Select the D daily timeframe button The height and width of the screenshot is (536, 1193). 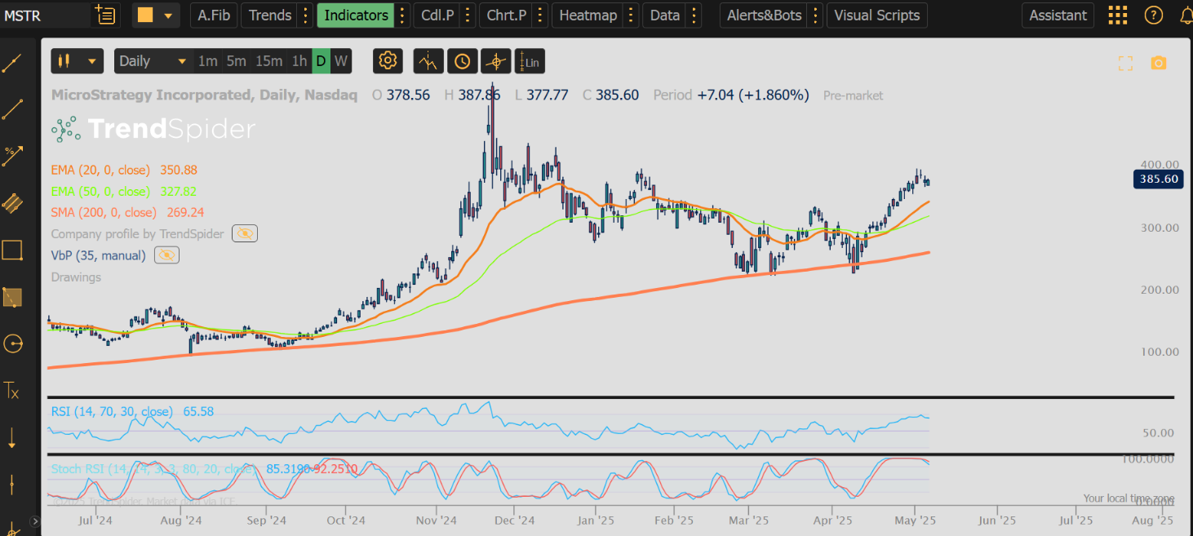tap(321, 61)
